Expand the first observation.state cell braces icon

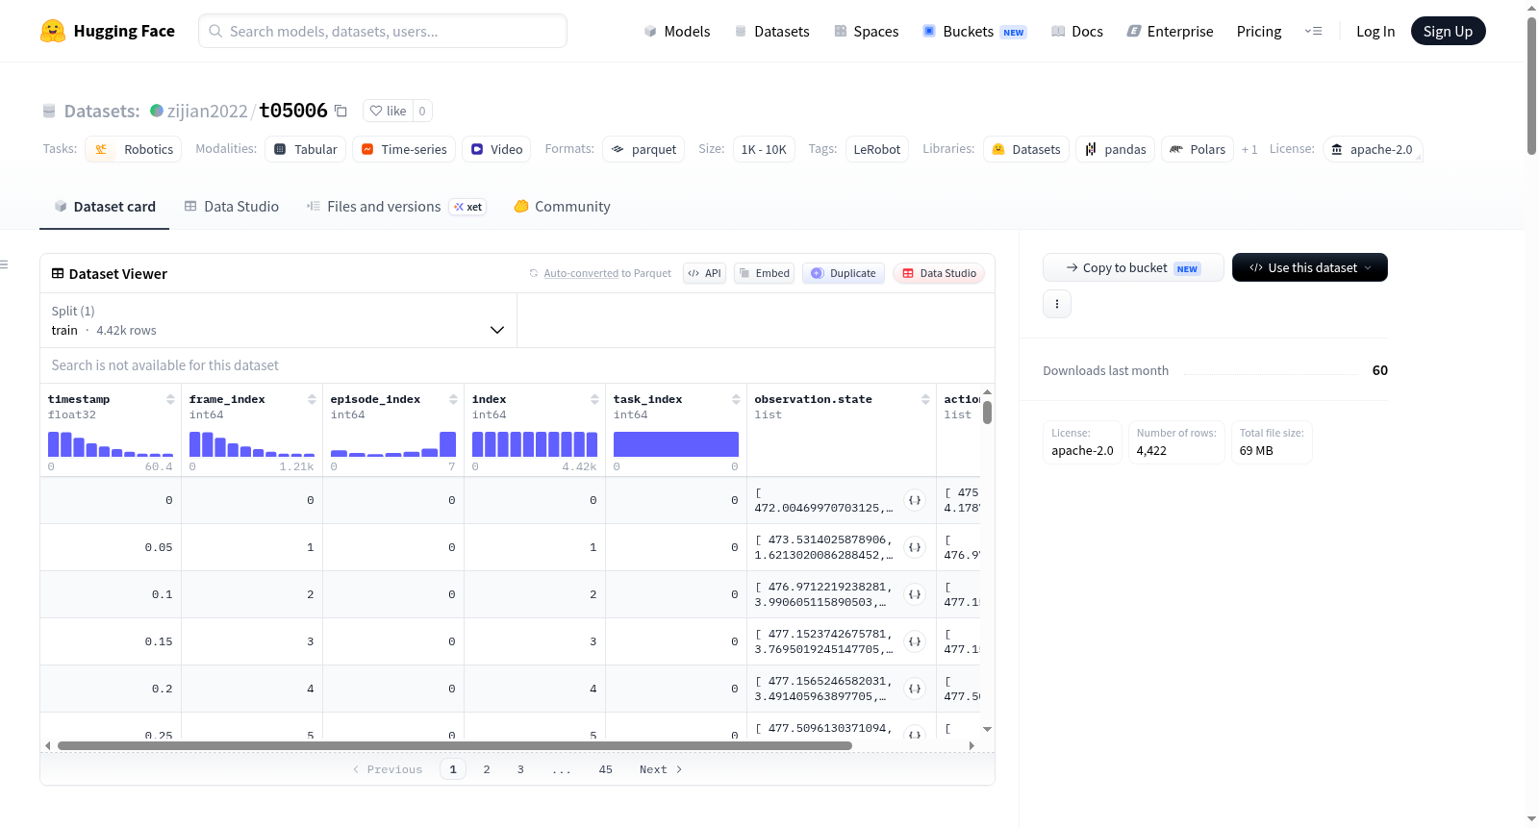[915, 500]
